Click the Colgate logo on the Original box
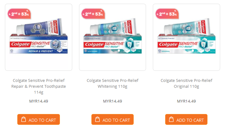The image size is (226, 131). 168,44
